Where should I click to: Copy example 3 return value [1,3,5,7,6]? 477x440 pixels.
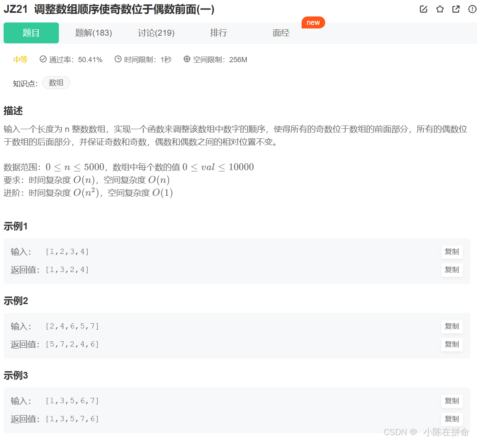(452, 419)
